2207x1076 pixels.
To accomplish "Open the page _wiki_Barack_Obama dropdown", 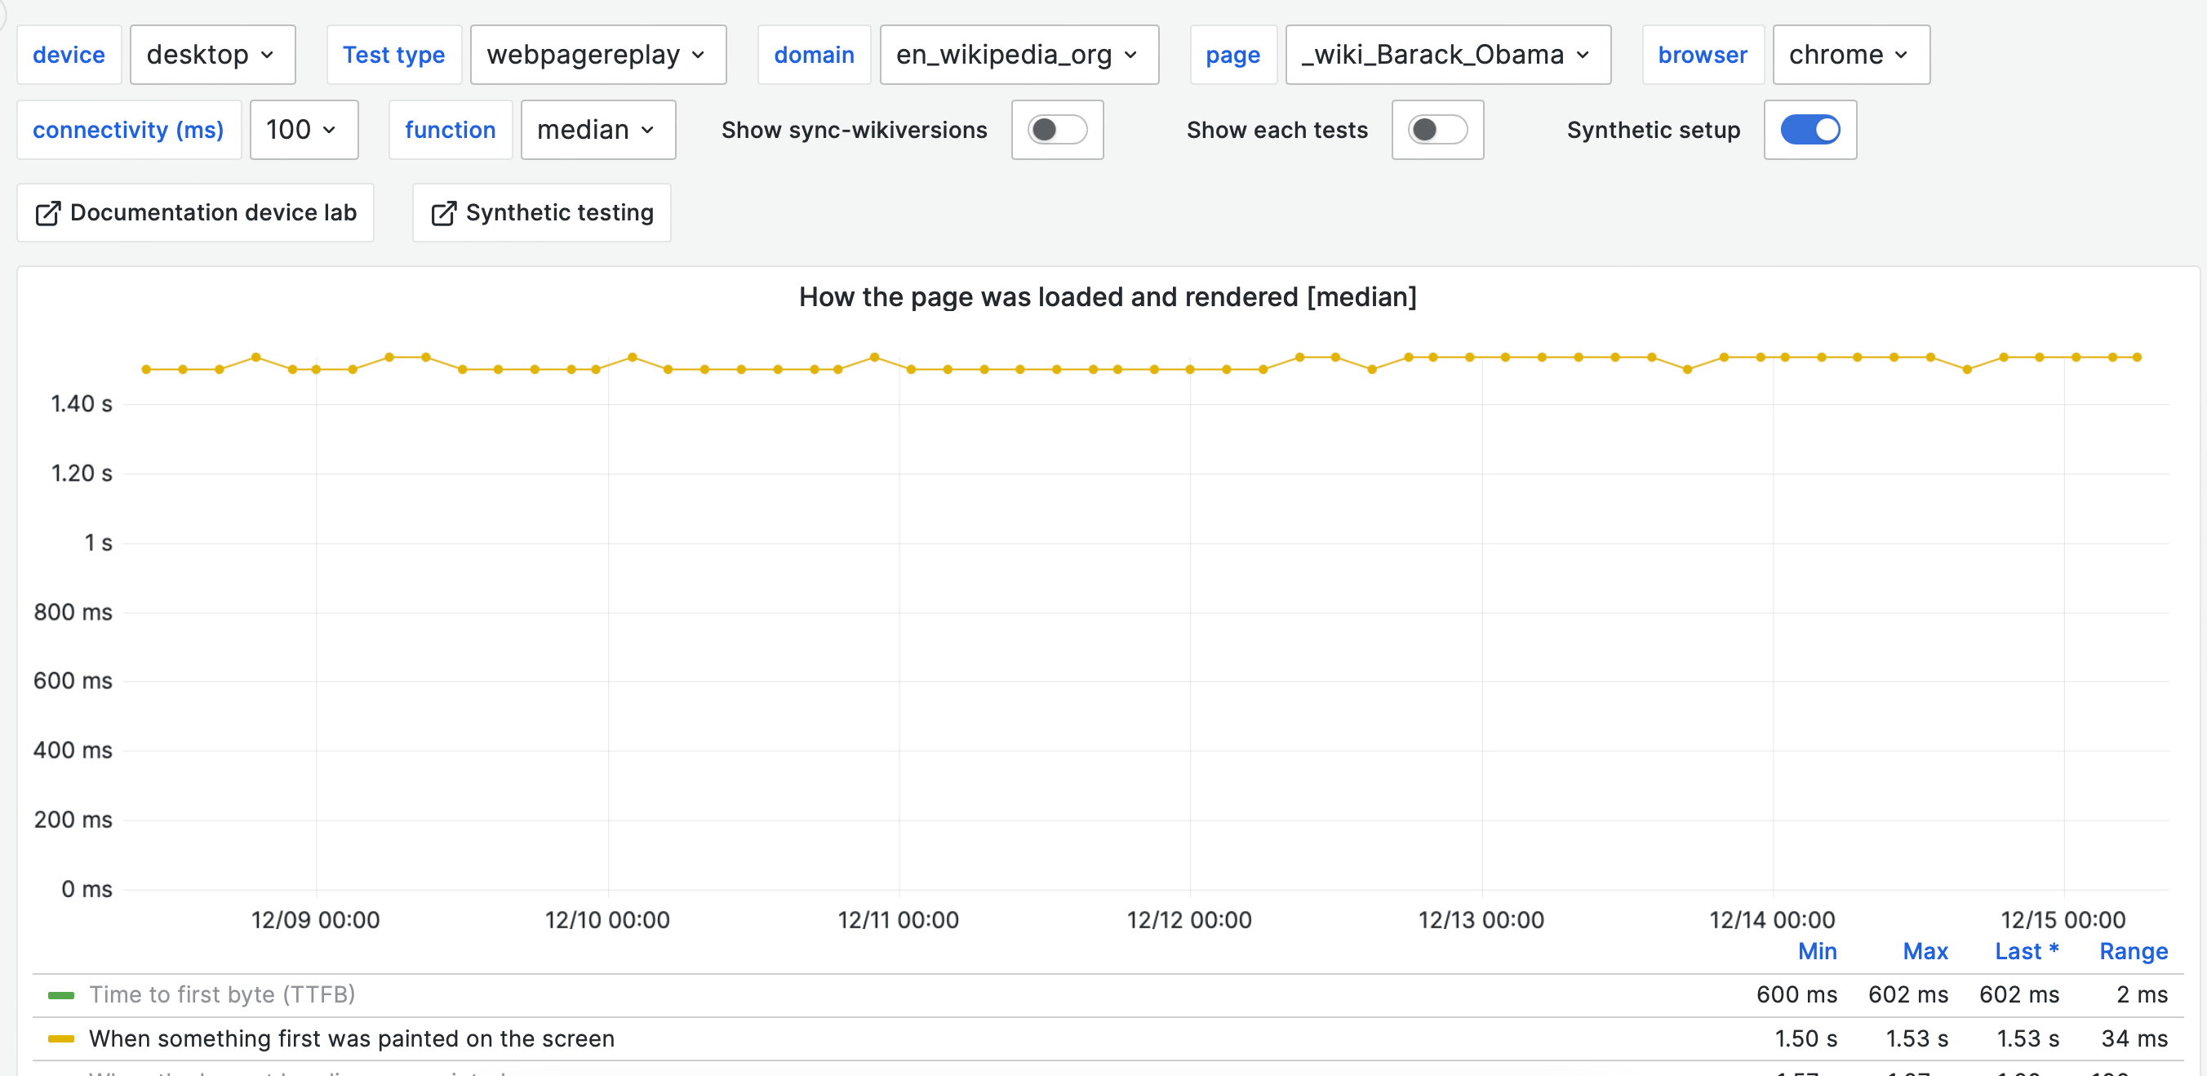I will [x=1447, y=55].
